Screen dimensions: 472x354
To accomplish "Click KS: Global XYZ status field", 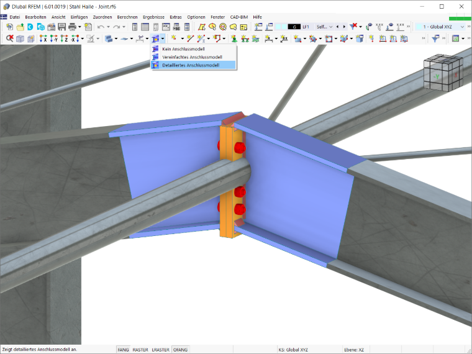I will 293,350.
